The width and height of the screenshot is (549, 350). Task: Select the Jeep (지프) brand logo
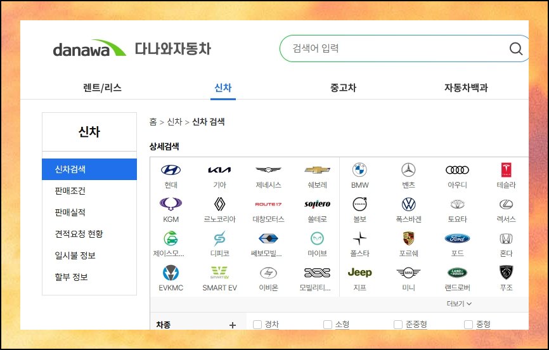pyautogui.click(x=359, y=272)
